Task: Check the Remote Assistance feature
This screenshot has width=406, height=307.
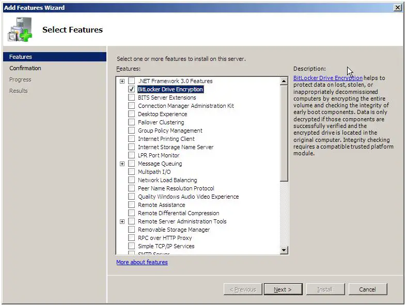Action: [132, 205]
